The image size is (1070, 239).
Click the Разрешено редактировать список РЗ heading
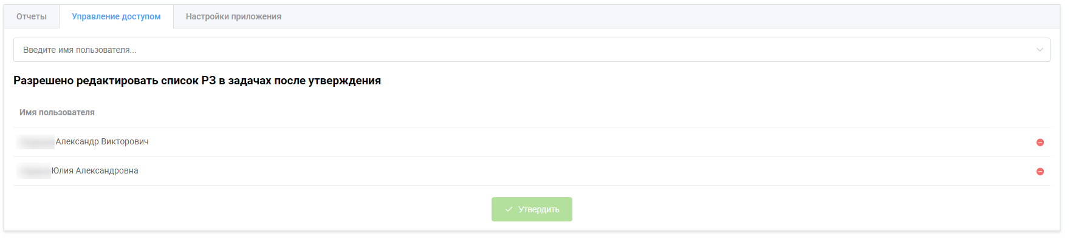(197, 81)
